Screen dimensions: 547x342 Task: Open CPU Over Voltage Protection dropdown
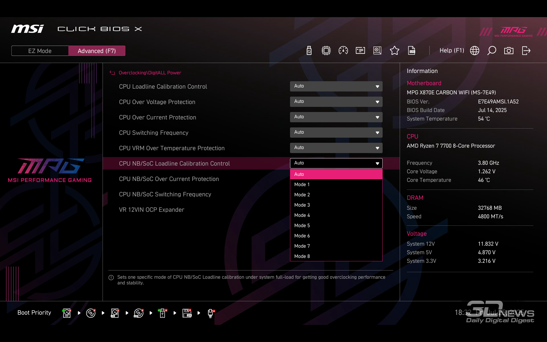pyautogui.click(x=336, y=102)
